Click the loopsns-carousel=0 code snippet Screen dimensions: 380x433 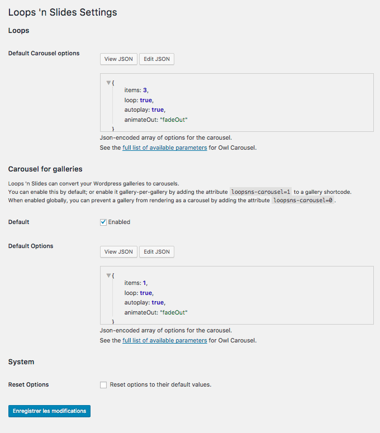click(303, 200)
